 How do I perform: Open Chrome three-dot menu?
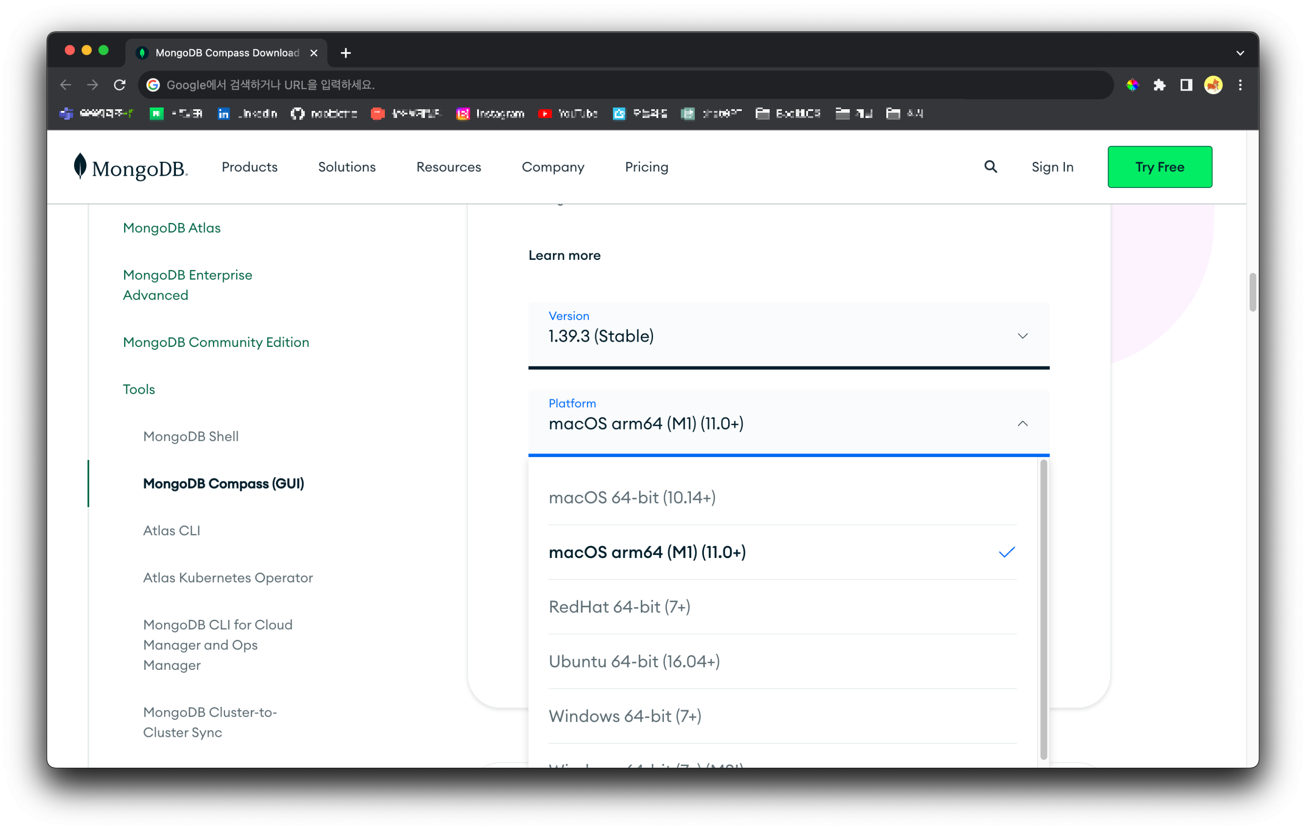coord(1240,85)
